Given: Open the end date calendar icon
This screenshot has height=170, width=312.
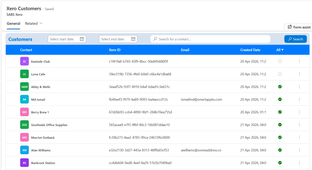Looking at the screenshot, I should coord(133,39).
